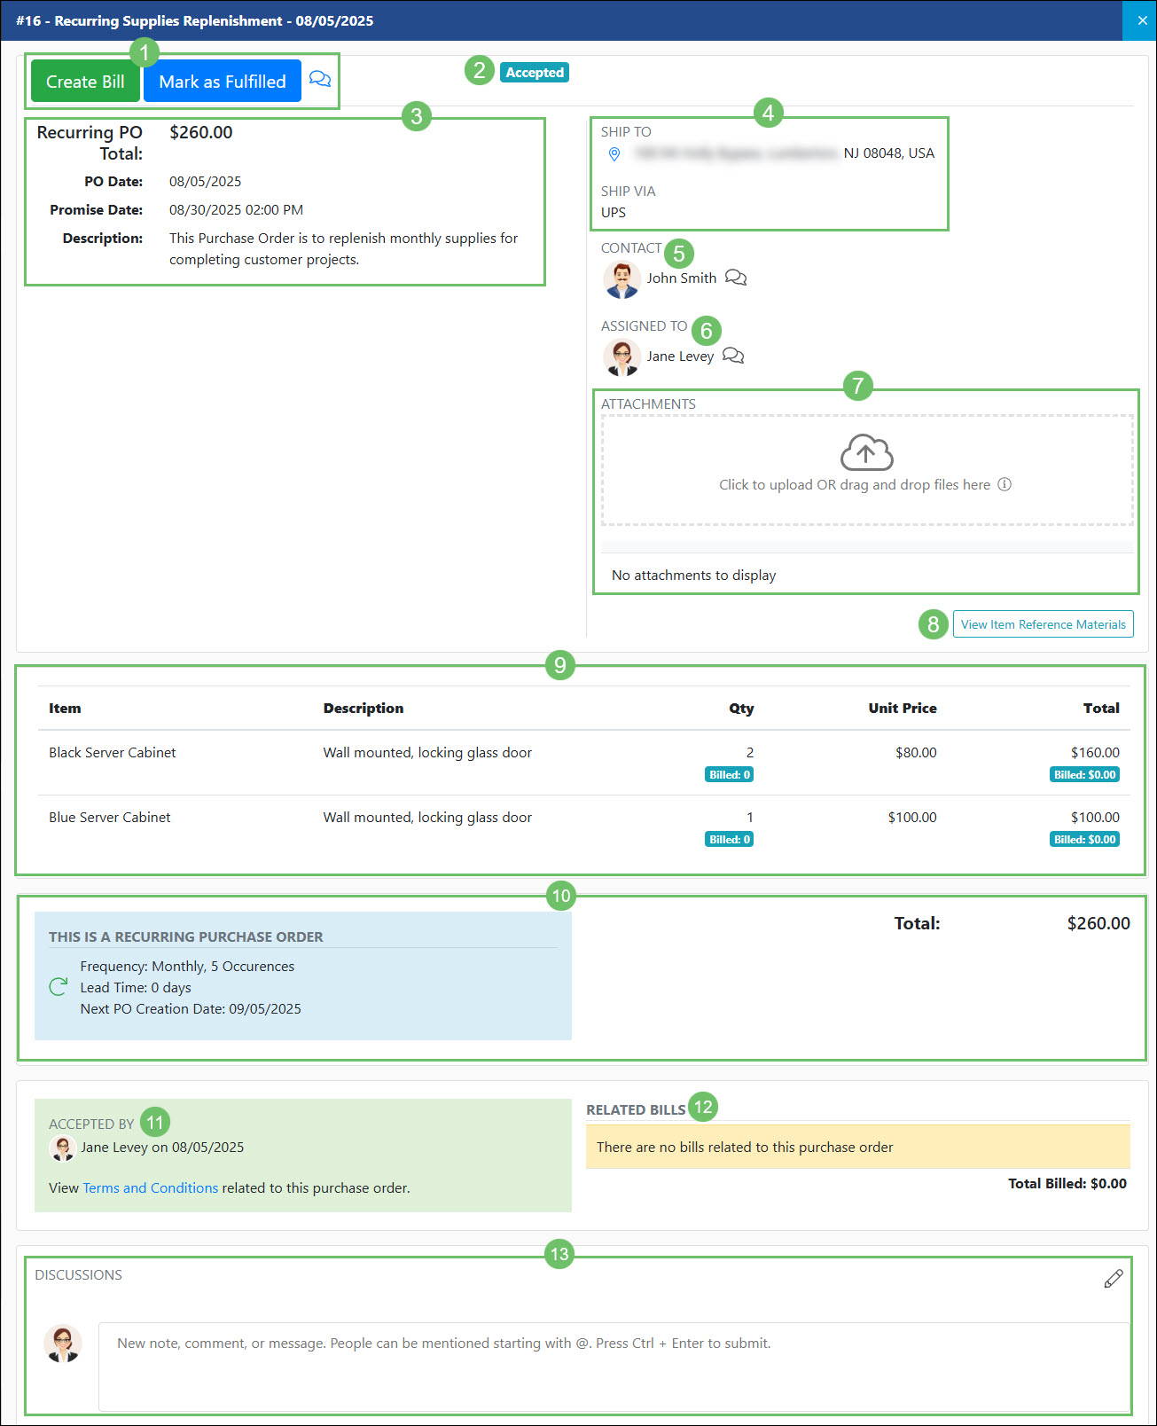
Task: Click user avatar beside the discussion box
Action: [x=63, y=1344]
